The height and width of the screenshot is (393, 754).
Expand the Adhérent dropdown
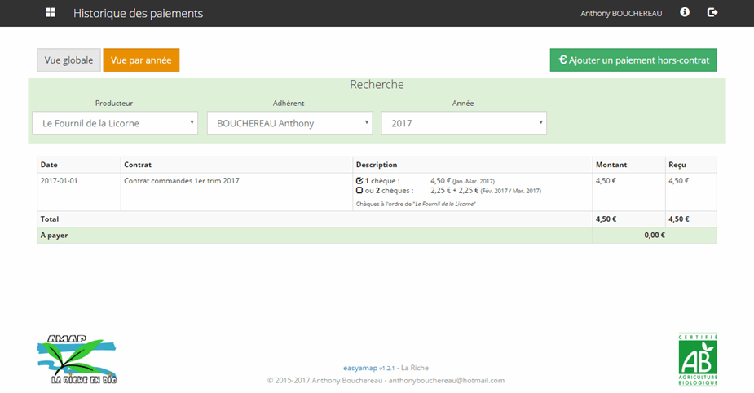pos(289,123)
